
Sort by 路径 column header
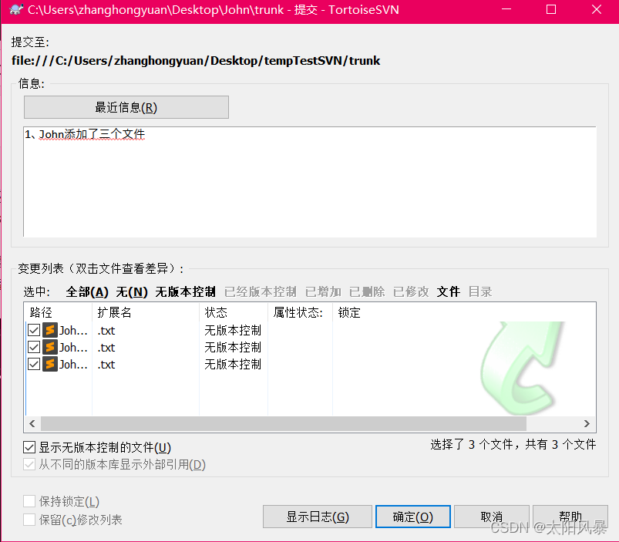[59, 312]
